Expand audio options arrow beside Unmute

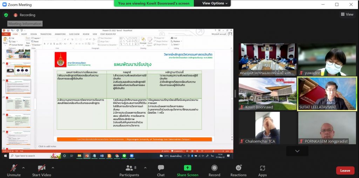coord(23,168)
